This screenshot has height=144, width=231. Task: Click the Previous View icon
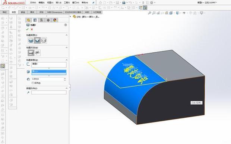pos(158,13)
